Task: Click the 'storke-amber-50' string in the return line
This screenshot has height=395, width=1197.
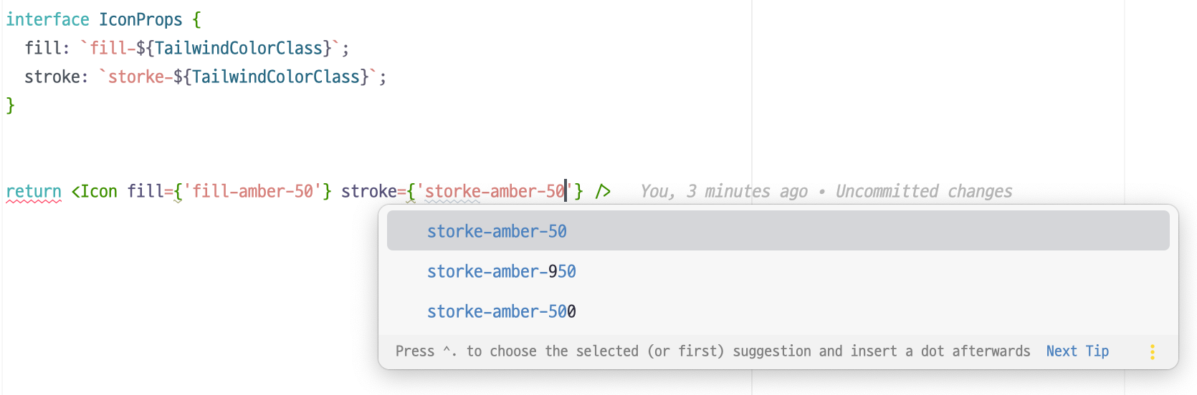Action: [495, 191]
